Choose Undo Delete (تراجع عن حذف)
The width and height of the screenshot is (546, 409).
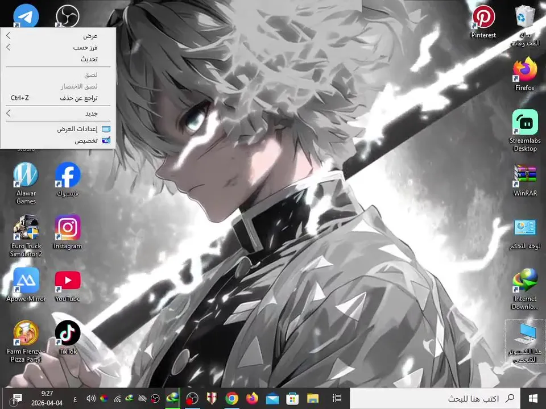pyautogui.click(x=58, y=98)
